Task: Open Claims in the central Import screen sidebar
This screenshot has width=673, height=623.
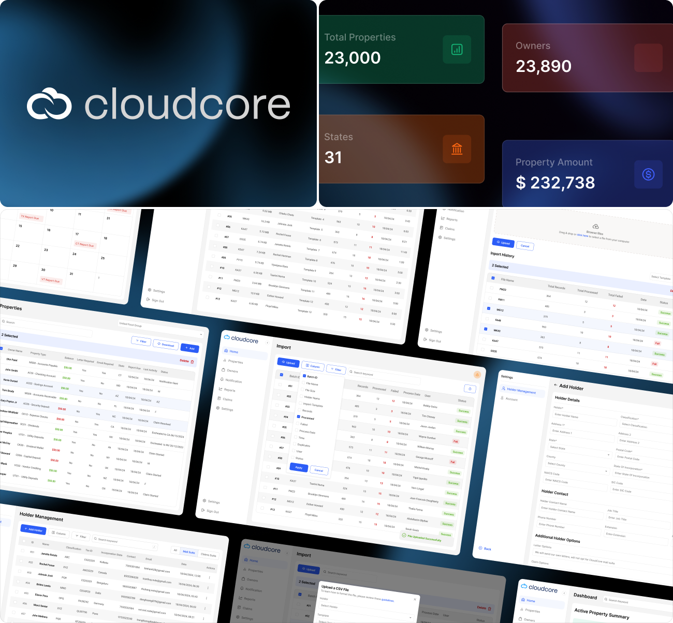Action: tap(225, 399)
